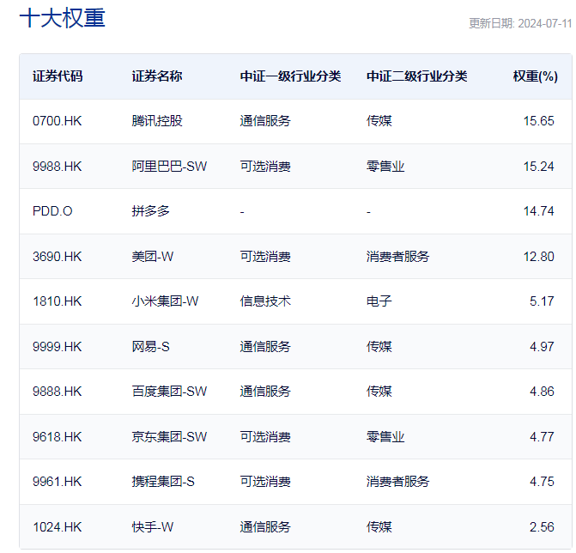576x553 pixels.
Task: Click 传媒 in the 快手-W row
Action: coord(379,527)
